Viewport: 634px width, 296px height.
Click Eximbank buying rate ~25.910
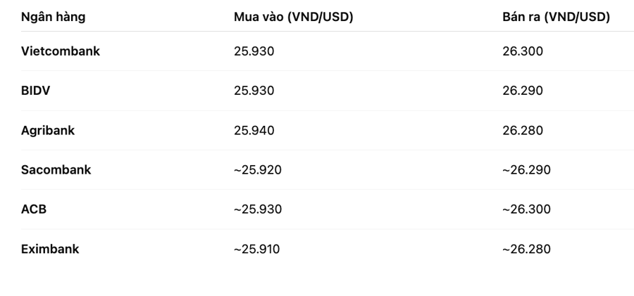point(256,249)
